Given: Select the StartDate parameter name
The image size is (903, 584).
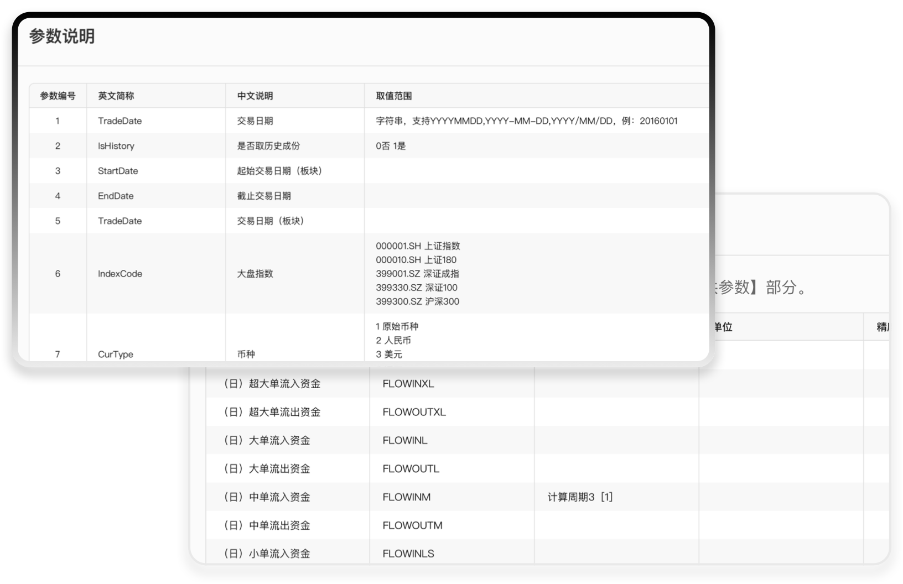Looking at the screenshot, I should coord(118,171).
